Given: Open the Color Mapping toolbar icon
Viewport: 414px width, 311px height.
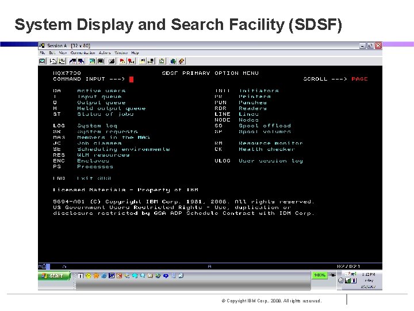Looking at the screenshot, I should click(x=101, y=61).
